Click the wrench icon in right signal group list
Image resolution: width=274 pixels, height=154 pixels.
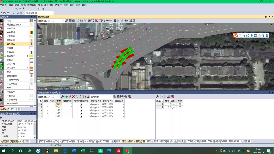click(157, 97)
